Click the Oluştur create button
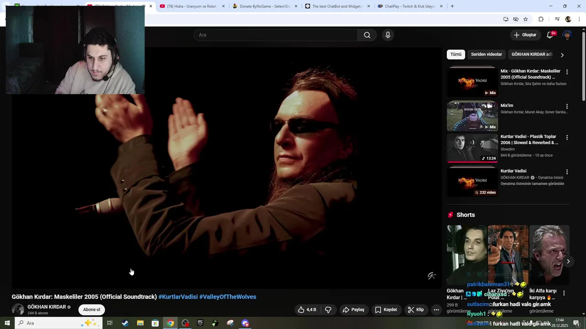The width and height of the screenshot is (586, 329). 525,35
